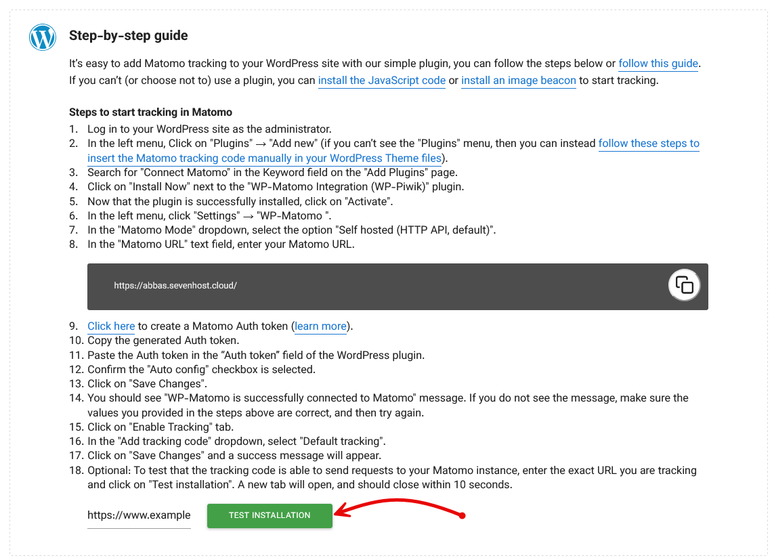This screenshot has width=772, height=560.
Task: Click step 3 about searching 'Connect Matomo'
Action: pyautogui.click(x=273, y=173)
